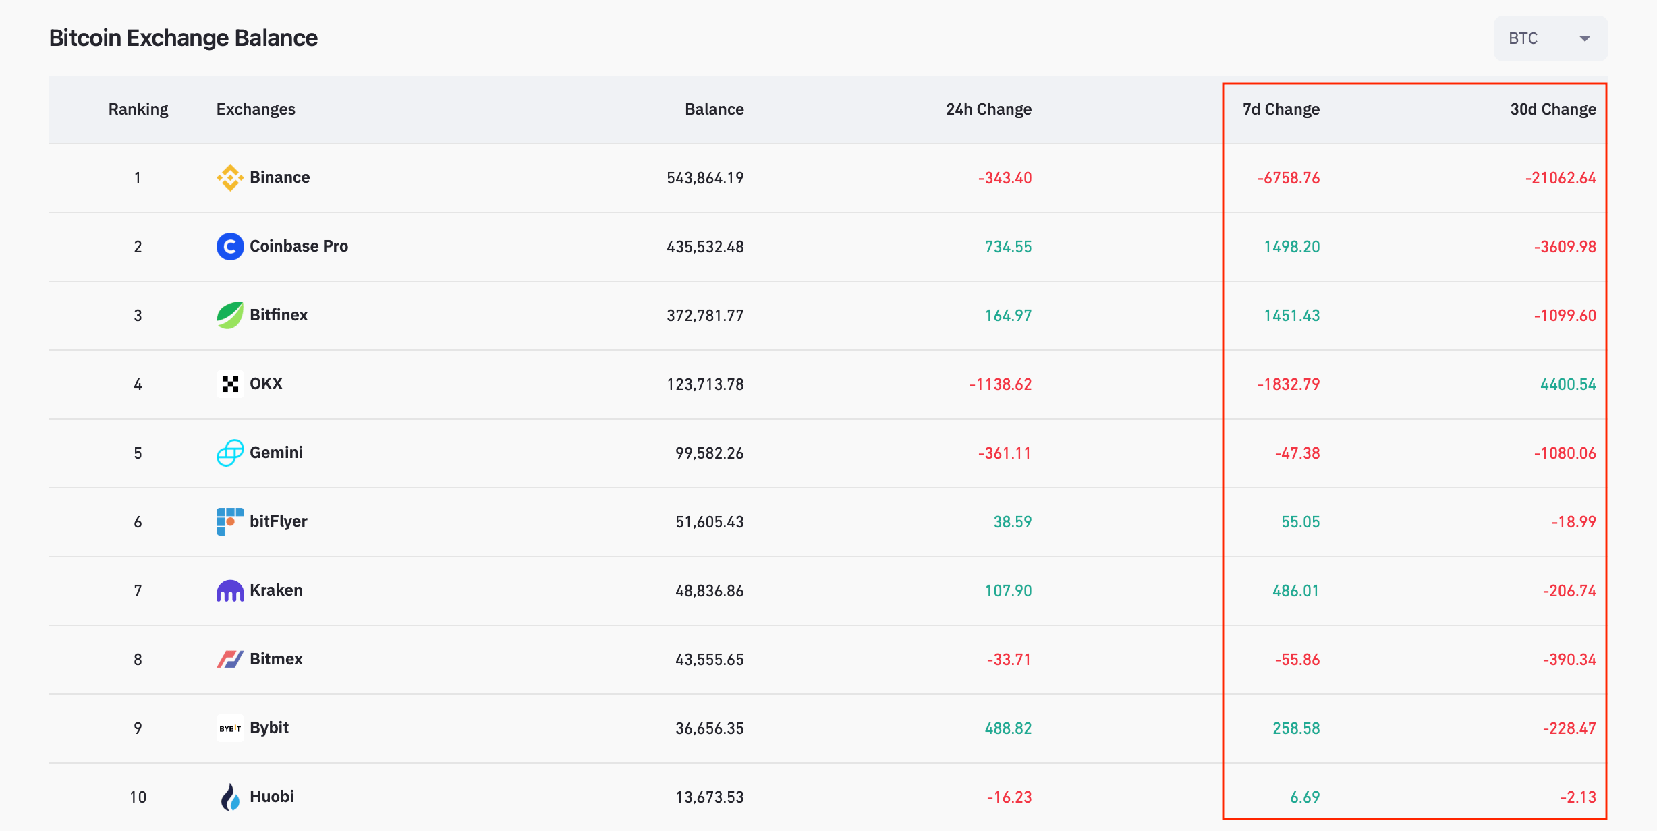
Task: Click 24h change value 107.90
Action: click(1009, 591)
